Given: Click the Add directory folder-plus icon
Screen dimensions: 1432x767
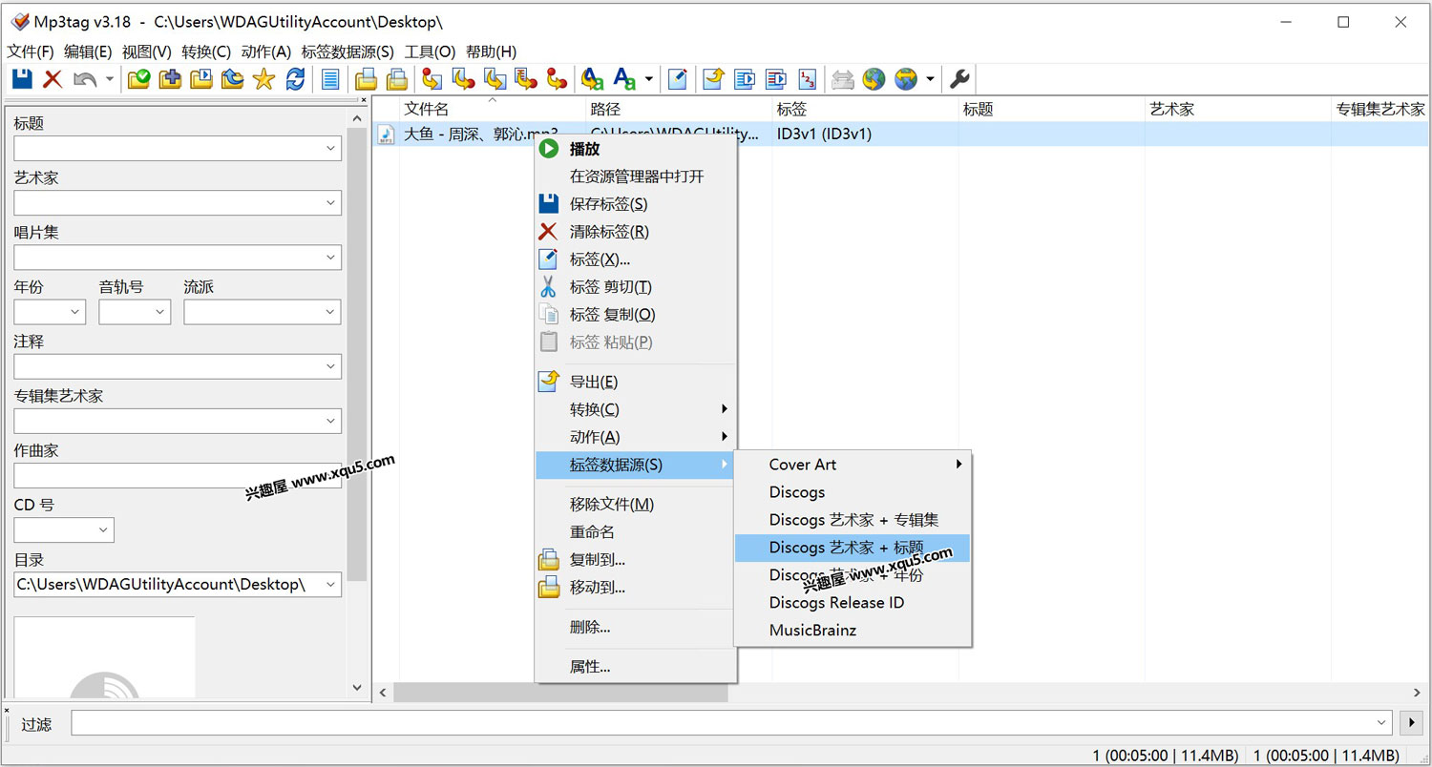Looking at the screenshot, I should (x=170, y=79).
